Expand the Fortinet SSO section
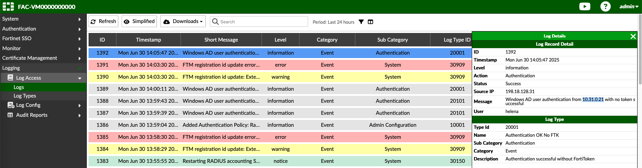The image size is (642, 168). coord(41,38)
